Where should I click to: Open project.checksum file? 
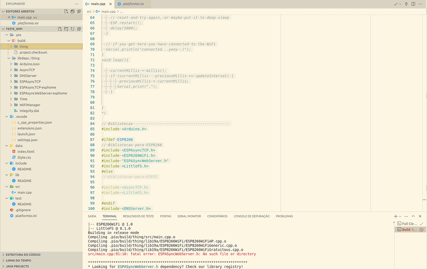pyautogui.click(x=41, y=52)
